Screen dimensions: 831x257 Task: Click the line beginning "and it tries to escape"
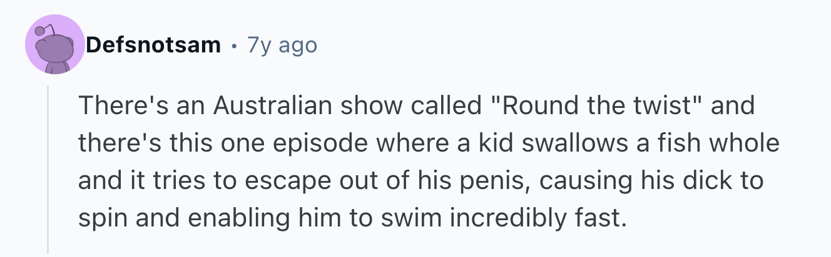[x=421, y=181]
